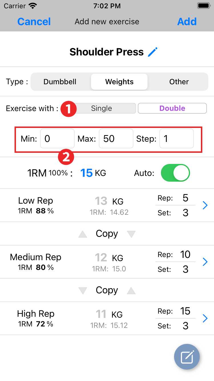This screenshot has height=381, width=214.
Task: Open Low Rep details chevron
Action: (205, 205)
